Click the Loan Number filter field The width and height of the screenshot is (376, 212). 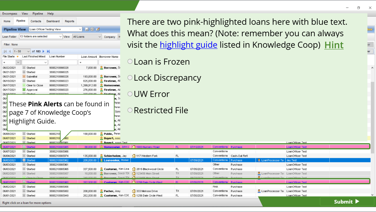click(x=63, y=62)
